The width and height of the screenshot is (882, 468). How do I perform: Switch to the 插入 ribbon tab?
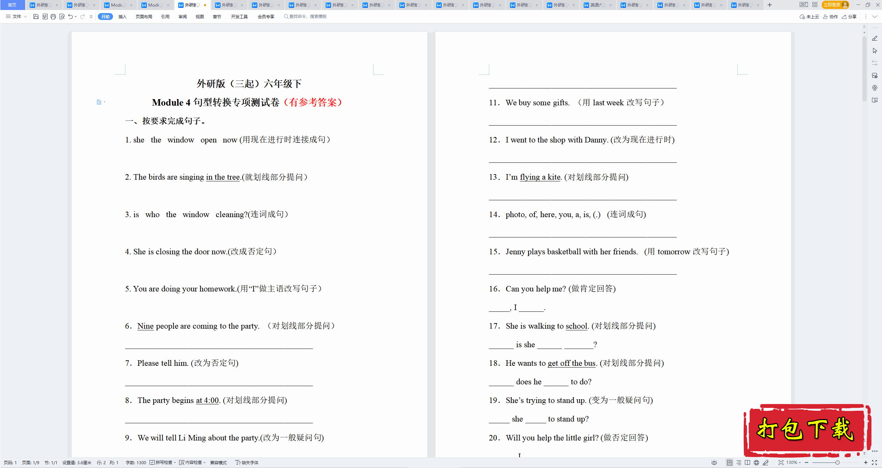pyautogui.click(x=122, y=17)
